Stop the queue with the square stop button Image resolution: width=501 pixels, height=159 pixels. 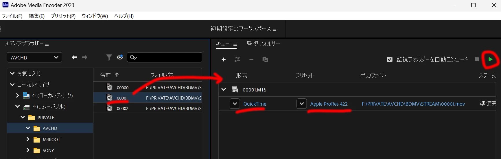click(477, 59)
